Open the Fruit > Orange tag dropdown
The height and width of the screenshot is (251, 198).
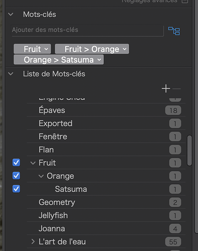pyautogui.click(x=124, y=49)
